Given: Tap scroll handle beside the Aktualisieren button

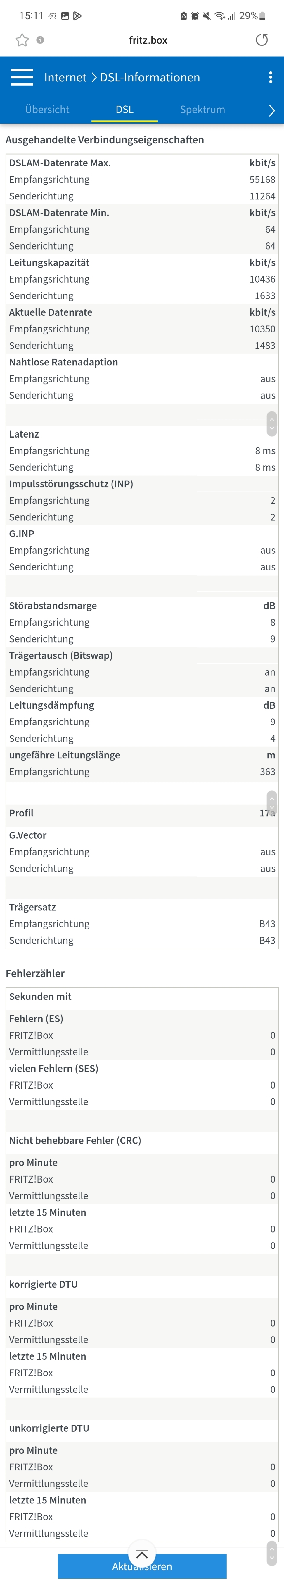Looking at the screenshot, I should [272, 1553].
